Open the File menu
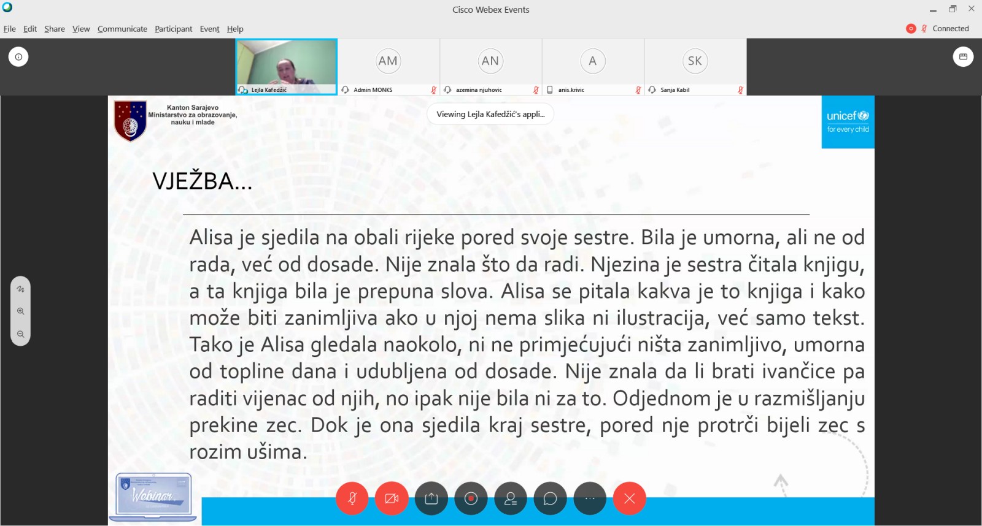The width and height of the screenshot is (982, 526). (x=10, y=29)
